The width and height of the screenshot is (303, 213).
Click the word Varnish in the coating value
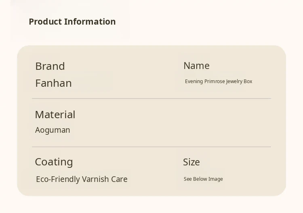(95, 179)
